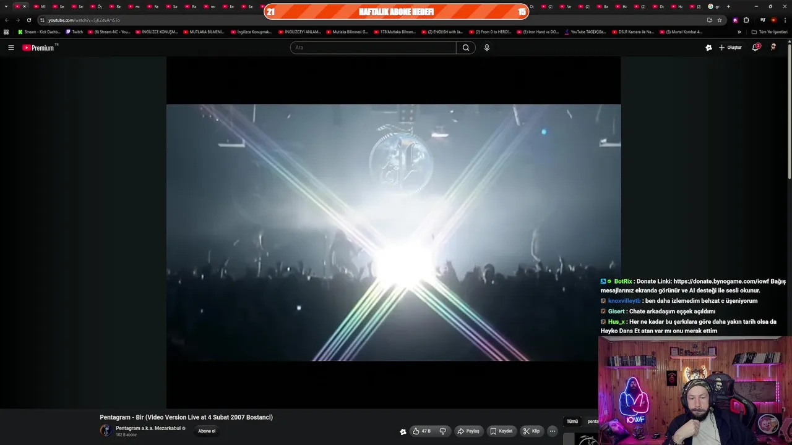Click the profile icon in browser toolbar

click(x=773, y=20)
